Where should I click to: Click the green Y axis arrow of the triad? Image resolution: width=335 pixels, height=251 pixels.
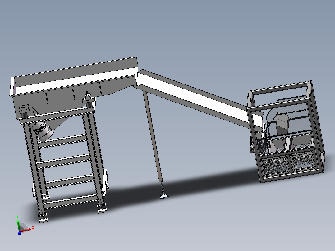pos(18,226)
